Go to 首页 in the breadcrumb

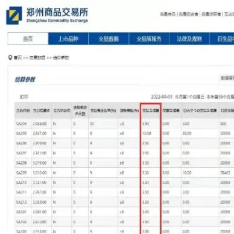click(17, 58)
